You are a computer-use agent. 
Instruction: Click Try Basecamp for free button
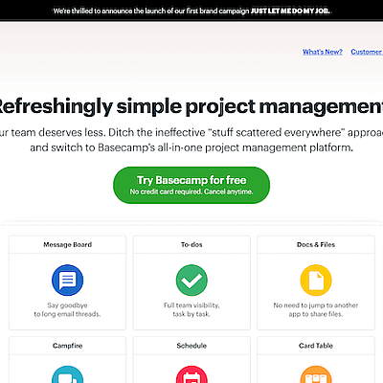click(191, 185)
